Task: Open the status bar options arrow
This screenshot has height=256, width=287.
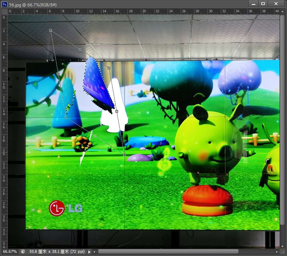Action: (x=89, y=252)
